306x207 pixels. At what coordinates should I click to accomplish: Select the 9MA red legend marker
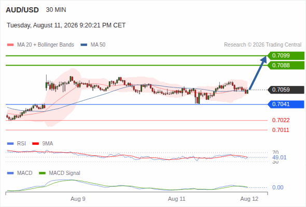pos(35,144)
